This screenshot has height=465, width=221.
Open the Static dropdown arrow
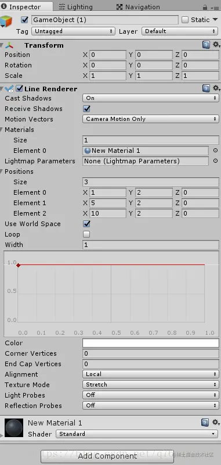(x=215, y=20)
